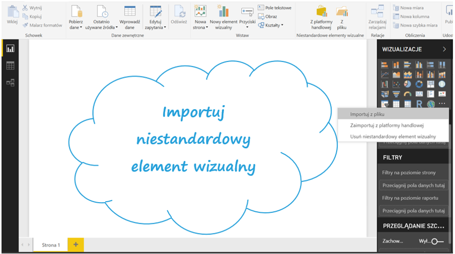Open the Kształty shapes dropdown
The width and height of the screenshot is (455, 254).
pyautogui.click(x=271, y=25)
